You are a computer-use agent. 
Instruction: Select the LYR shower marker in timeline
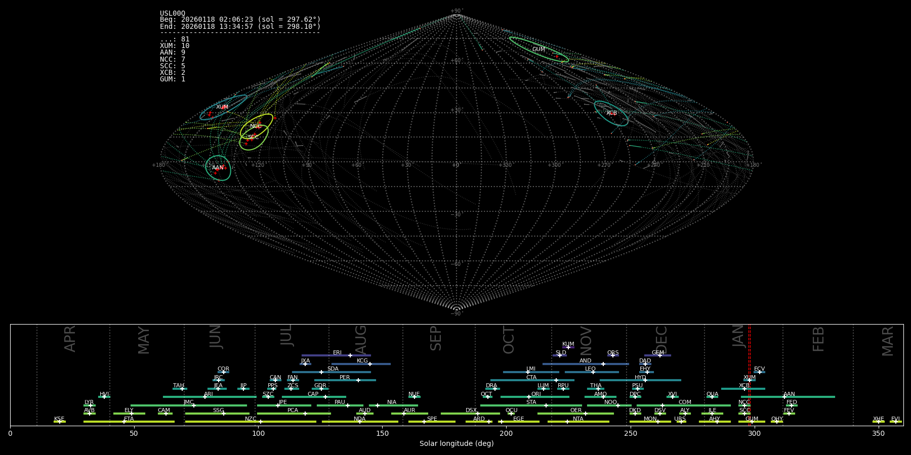tap(91, 405)
